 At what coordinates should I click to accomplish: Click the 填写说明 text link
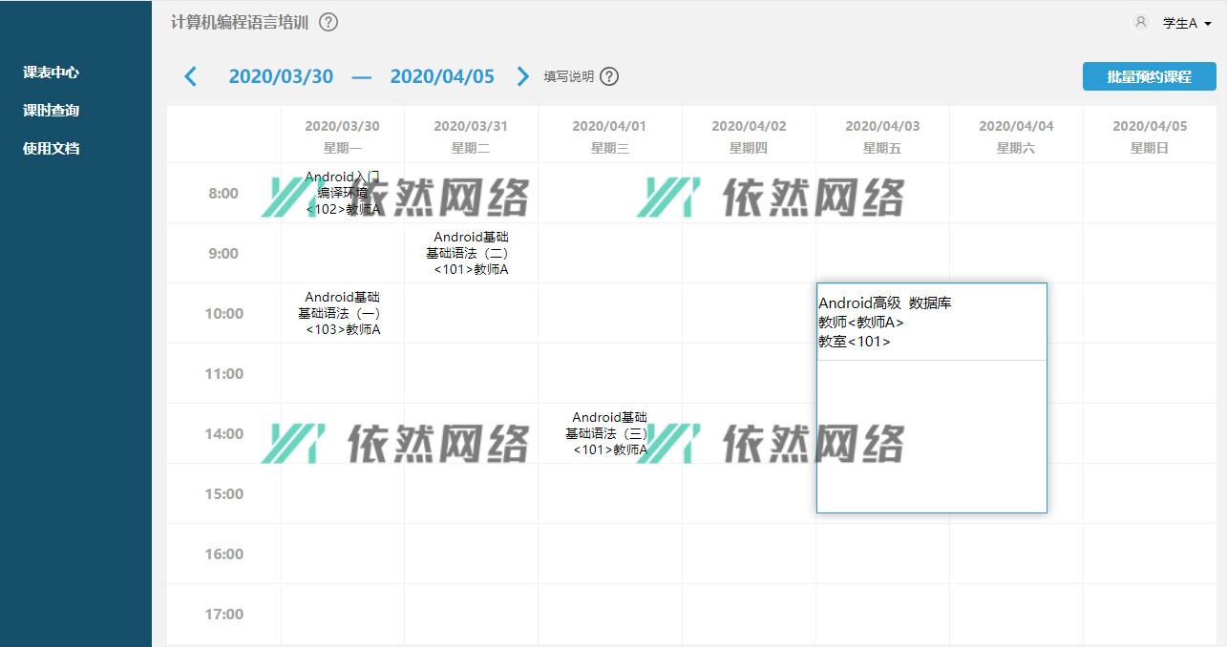click(x=568, y=76)
